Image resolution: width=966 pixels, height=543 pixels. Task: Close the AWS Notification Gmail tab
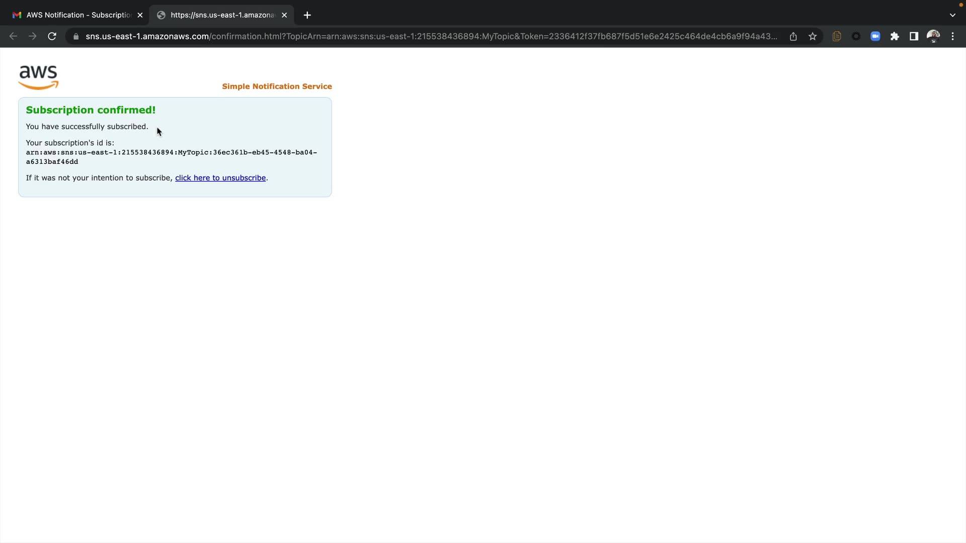coord(140,15)
